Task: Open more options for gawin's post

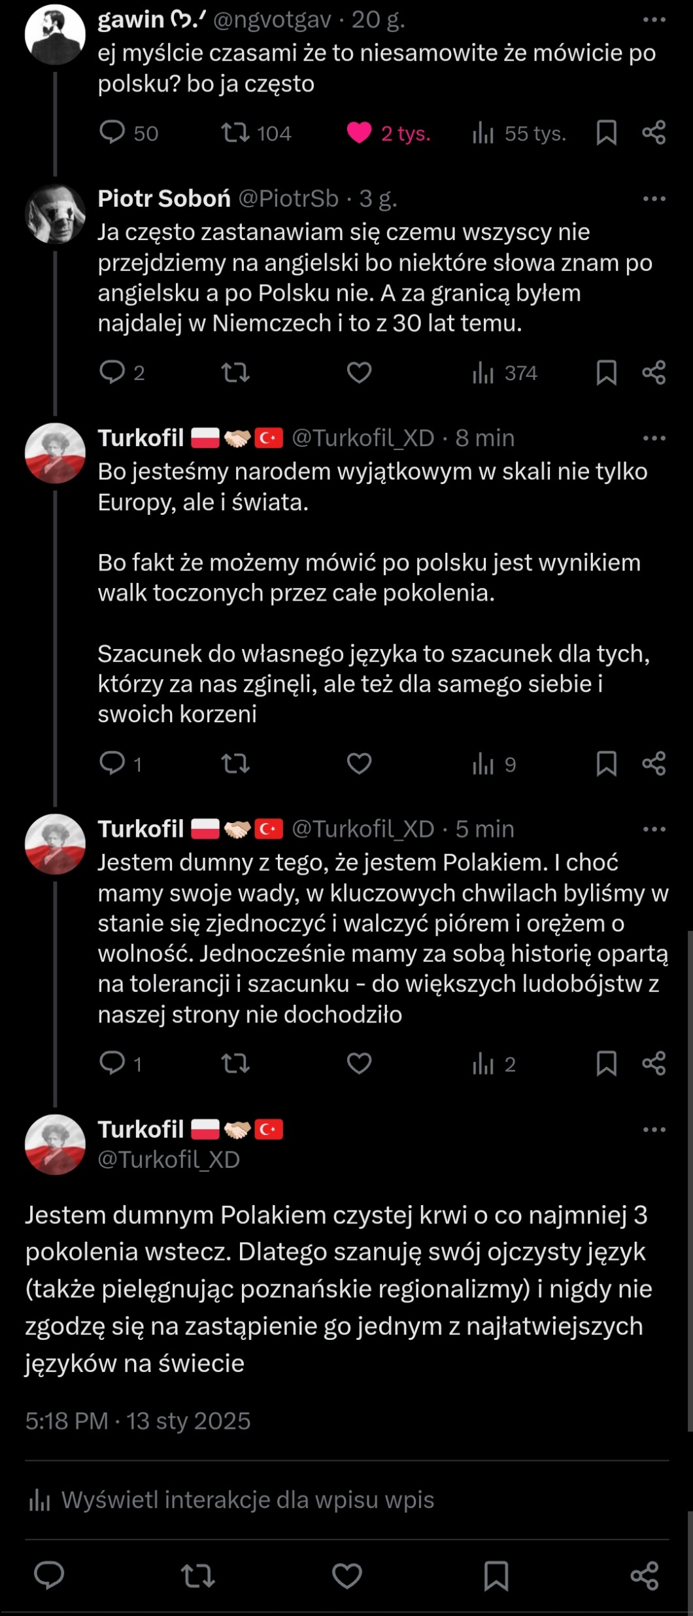Action: click(x=654, y=20)
